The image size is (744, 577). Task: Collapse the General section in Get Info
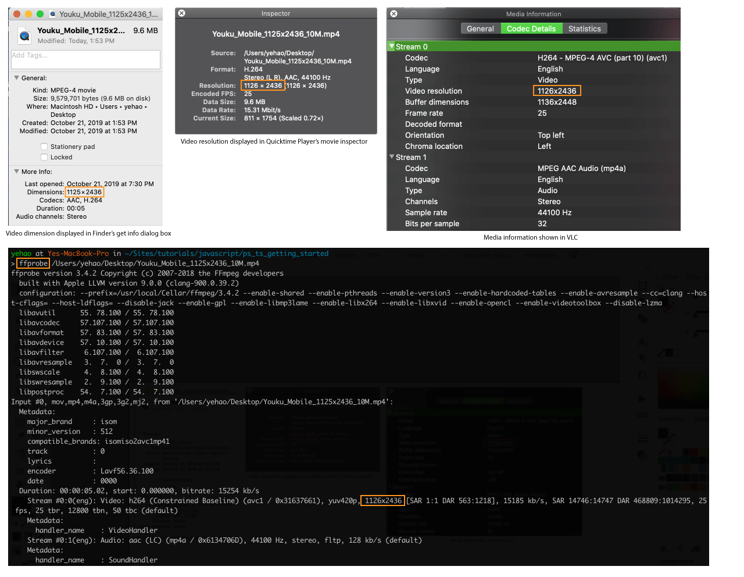pos(16,78)
